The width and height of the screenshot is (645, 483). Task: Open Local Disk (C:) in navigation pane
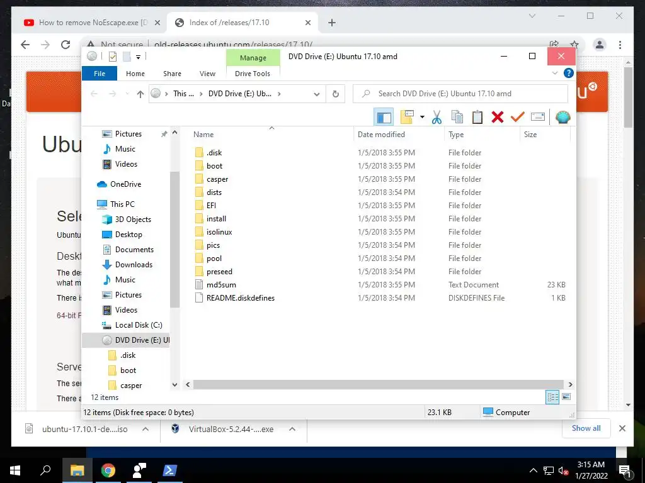[x=139, y=325]
